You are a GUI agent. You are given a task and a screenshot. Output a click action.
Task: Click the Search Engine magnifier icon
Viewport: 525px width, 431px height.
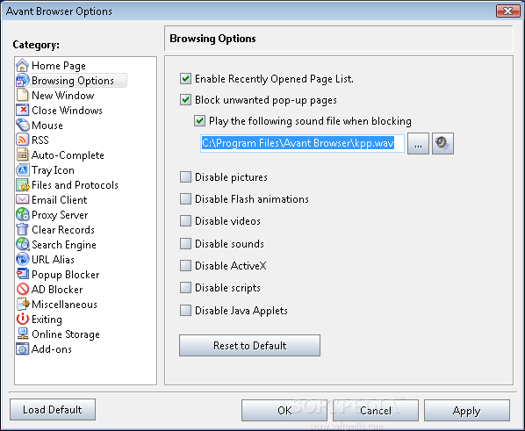(x=23, y=245)
